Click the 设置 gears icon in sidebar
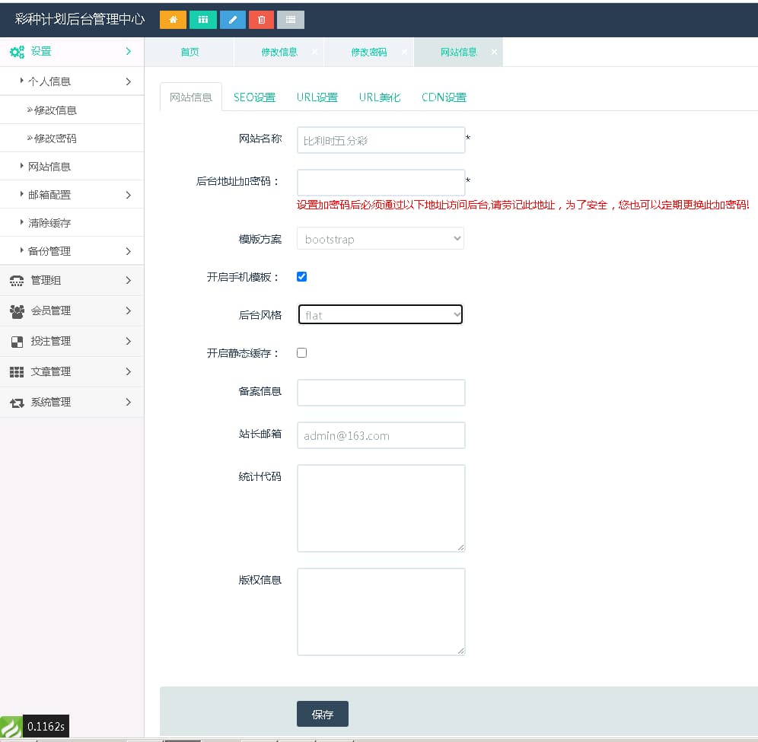Viewport: 758px width, 742px height. point(17,50)
